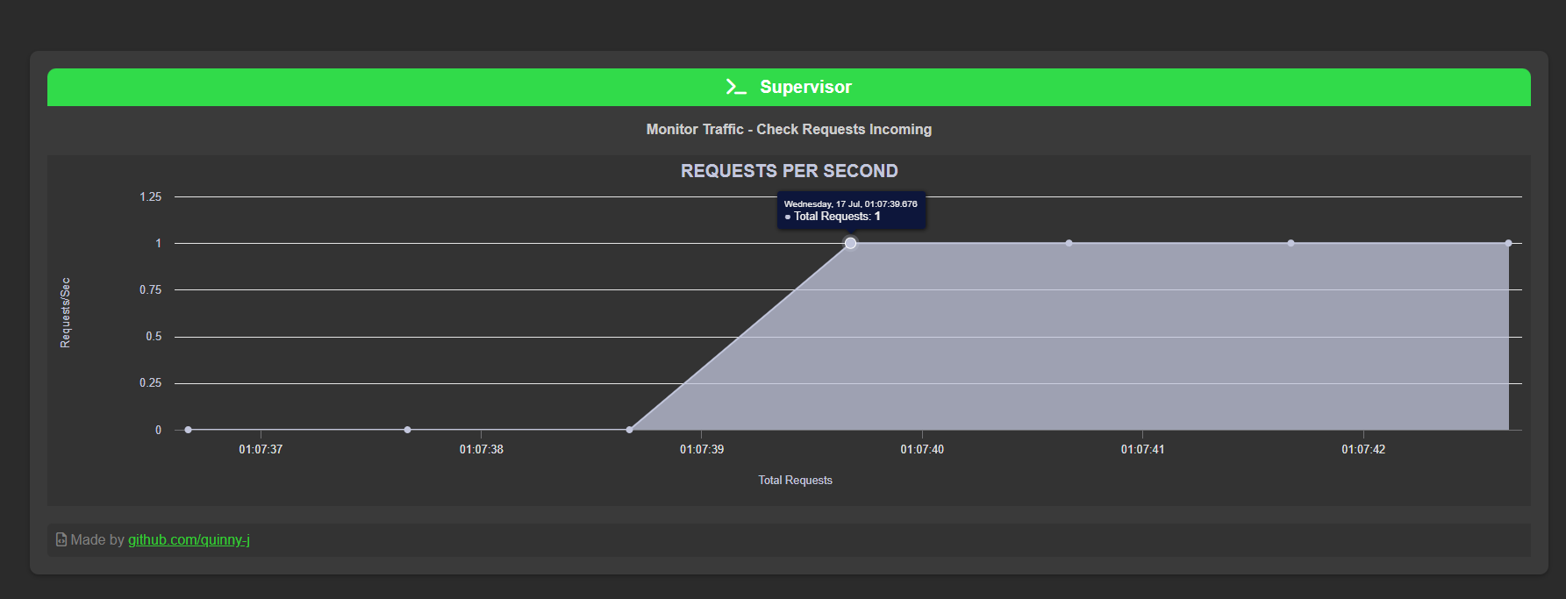Click the 01:07:39 x-axis label
The height and width of the screenshot is (599, 1566).
click(x=702, y=449)
